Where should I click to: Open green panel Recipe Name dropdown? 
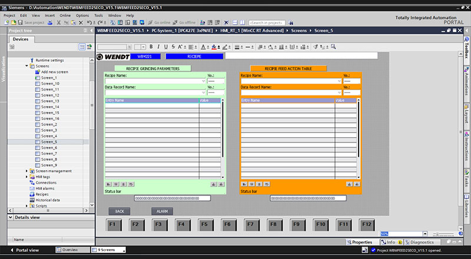click(x=203, y=81)
